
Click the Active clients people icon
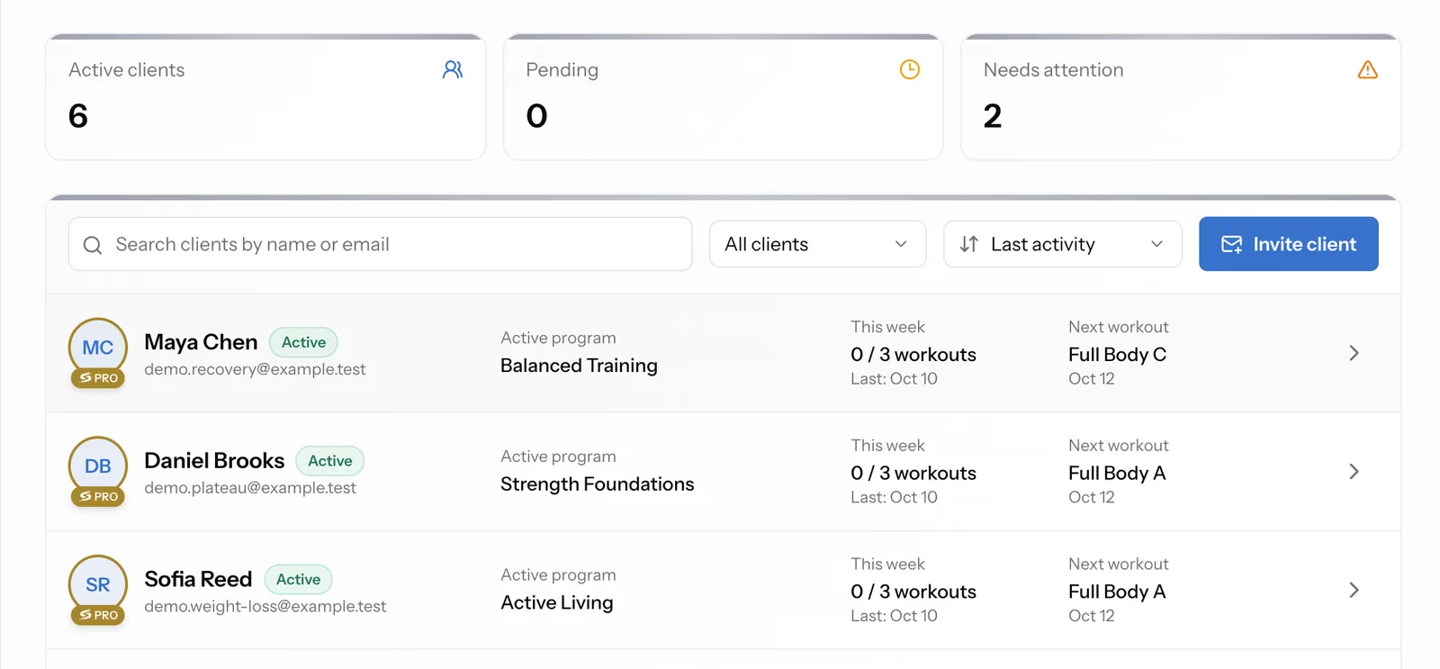click(453, 69)
